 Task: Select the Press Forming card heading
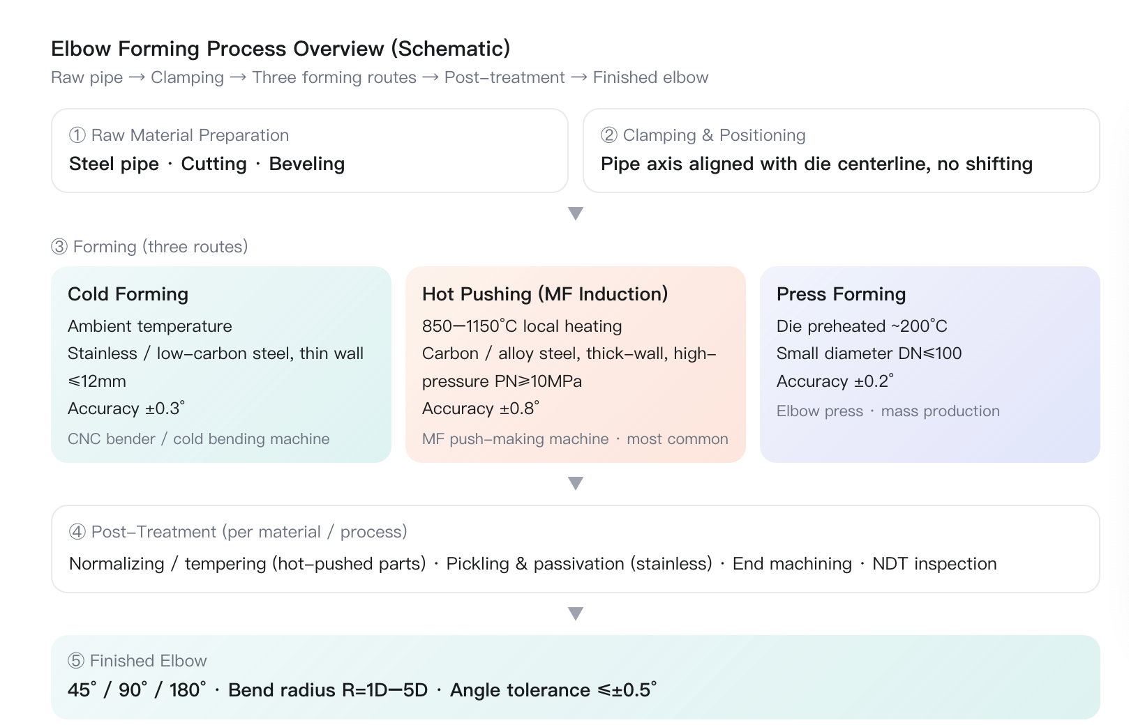coord(841,294)
